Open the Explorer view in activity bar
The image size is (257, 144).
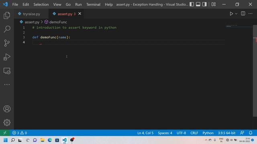[x=7, y=15]
